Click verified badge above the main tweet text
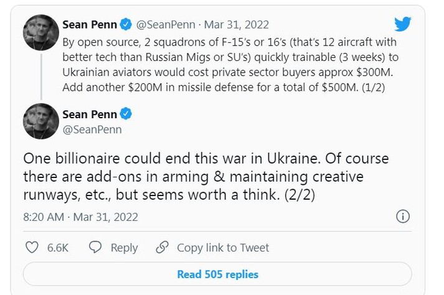This screenshot has width=444, height=295. (126, 115)
